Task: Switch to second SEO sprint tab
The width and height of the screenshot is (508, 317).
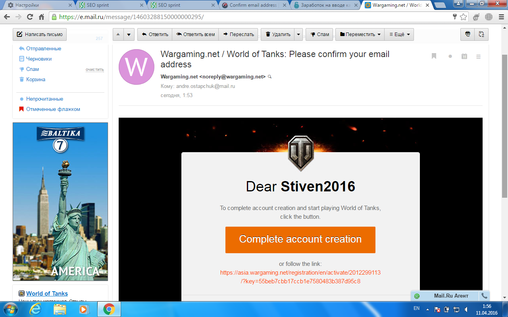Action: [181, 5]
